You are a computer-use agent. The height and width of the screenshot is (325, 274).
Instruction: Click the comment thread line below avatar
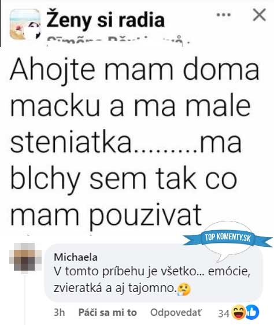[25, 300]
